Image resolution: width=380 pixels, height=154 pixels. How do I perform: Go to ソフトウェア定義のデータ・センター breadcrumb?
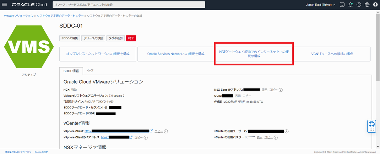pyautogui.click(x=60, y=16)
